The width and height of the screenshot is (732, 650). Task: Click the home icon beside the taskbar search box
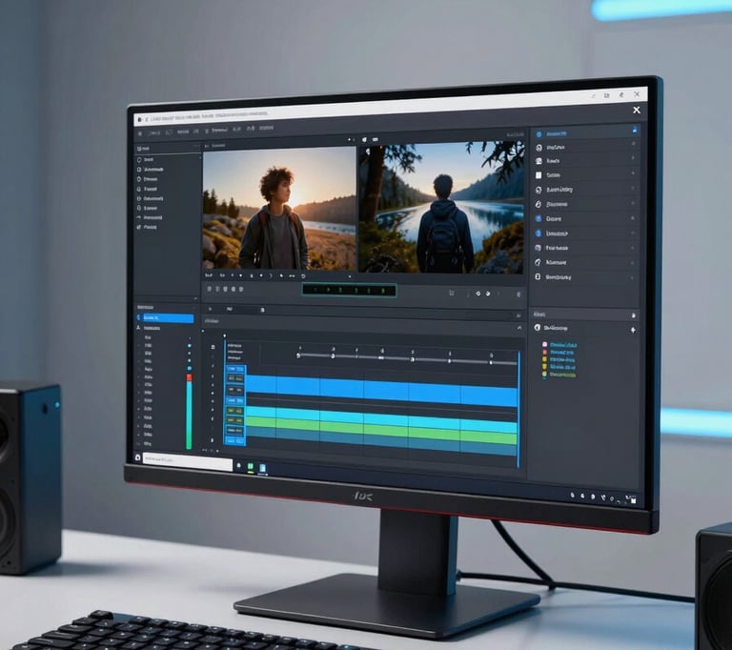click(137, 457)
